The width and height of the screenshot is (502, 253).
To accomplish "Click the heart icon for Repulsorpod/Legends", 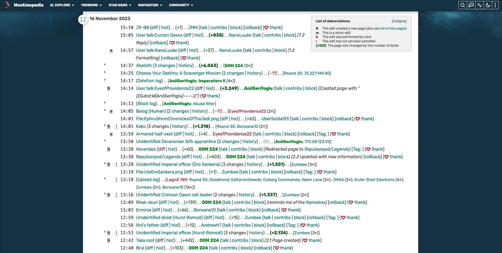I will [x=386, y=157].
